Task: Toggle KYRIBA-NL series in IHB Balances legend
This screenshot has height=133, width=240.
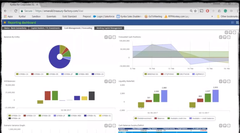Action: 90,116
